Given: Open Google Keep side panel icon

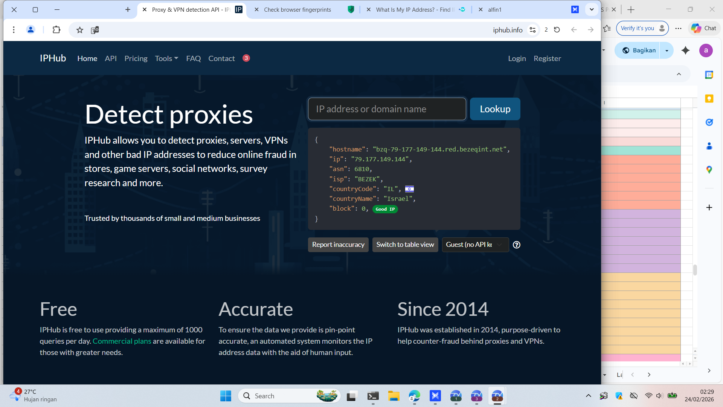Looking at the screenshot, I should click(709, 99).
